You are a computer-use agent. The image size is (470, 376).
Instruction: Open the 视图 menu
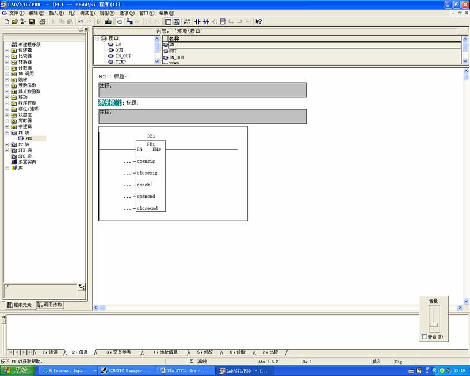click(x=107, y=13)
